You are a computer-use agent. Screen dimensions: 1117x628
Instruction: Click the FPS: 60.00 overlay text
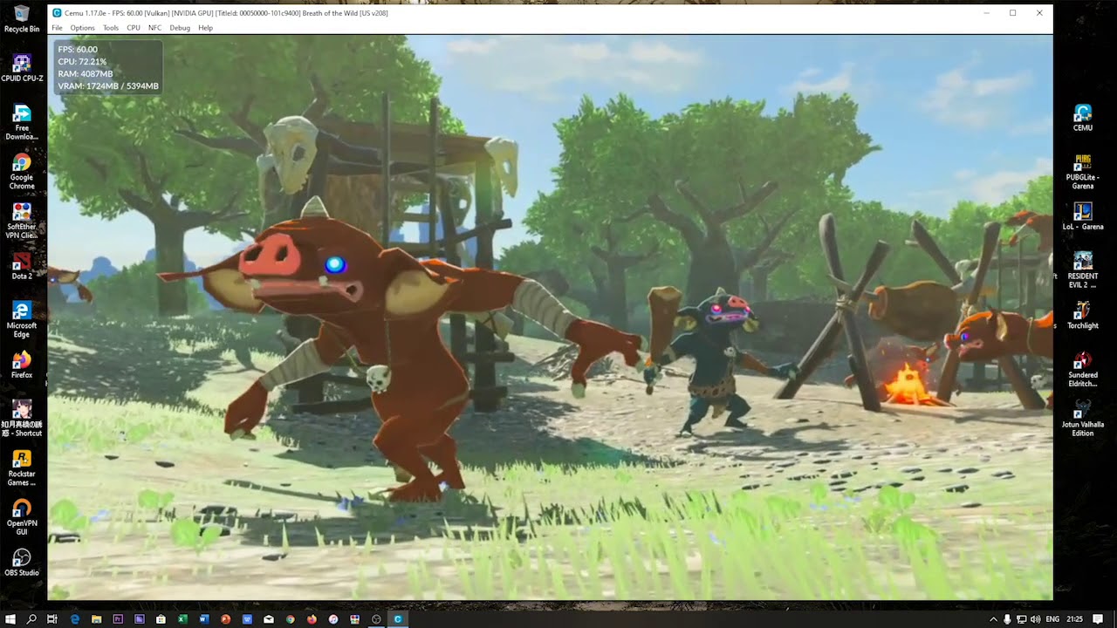(x=78, y=50)
